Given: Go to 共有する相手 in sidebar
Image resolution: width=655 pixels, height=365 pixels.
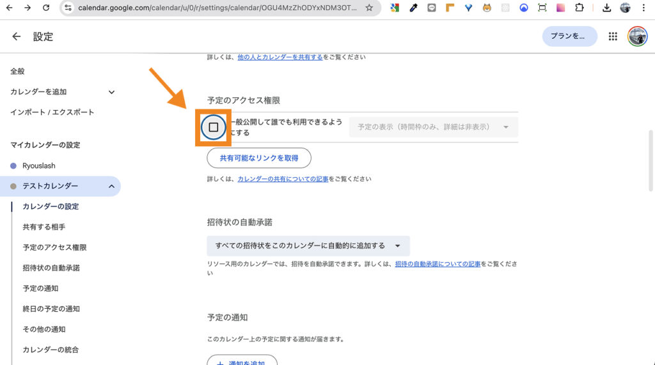Looking at the screenshot, I should point(44,227).
